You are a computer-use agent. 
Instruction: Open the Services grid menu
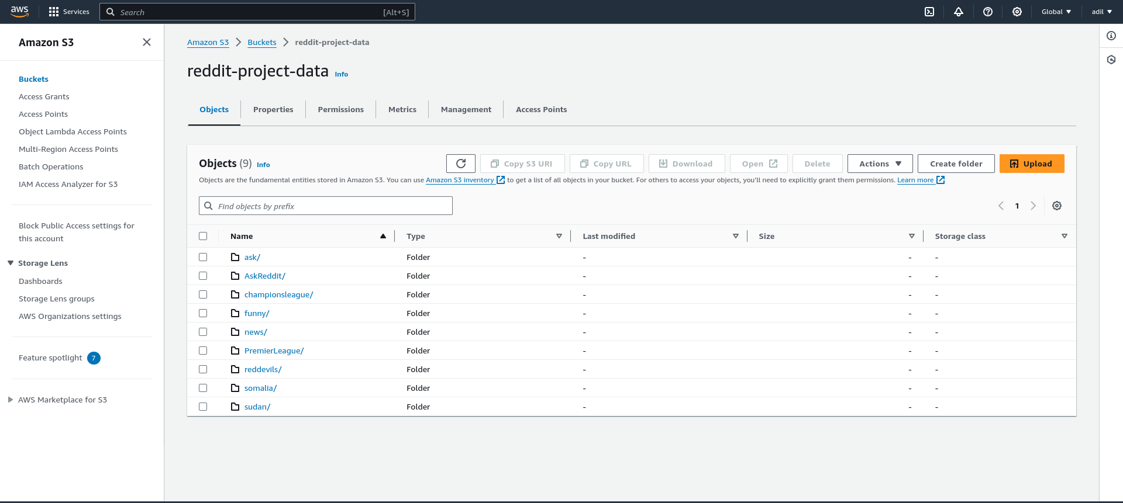[x=69, y=12]
